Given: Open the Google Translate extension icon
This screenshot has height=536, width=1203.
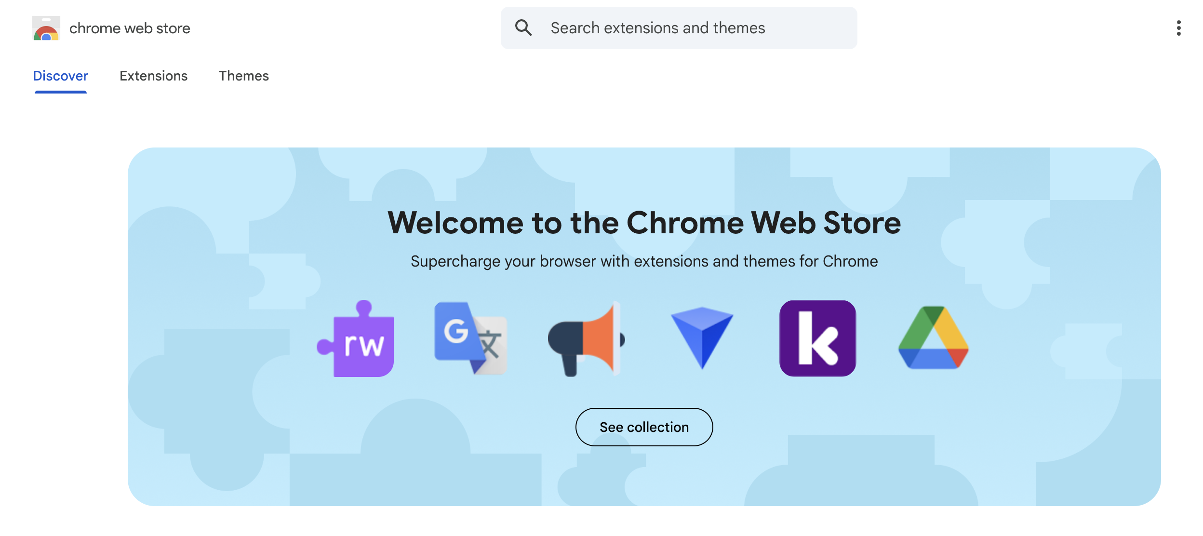Looking at the screenshot, I should (470, 338).
